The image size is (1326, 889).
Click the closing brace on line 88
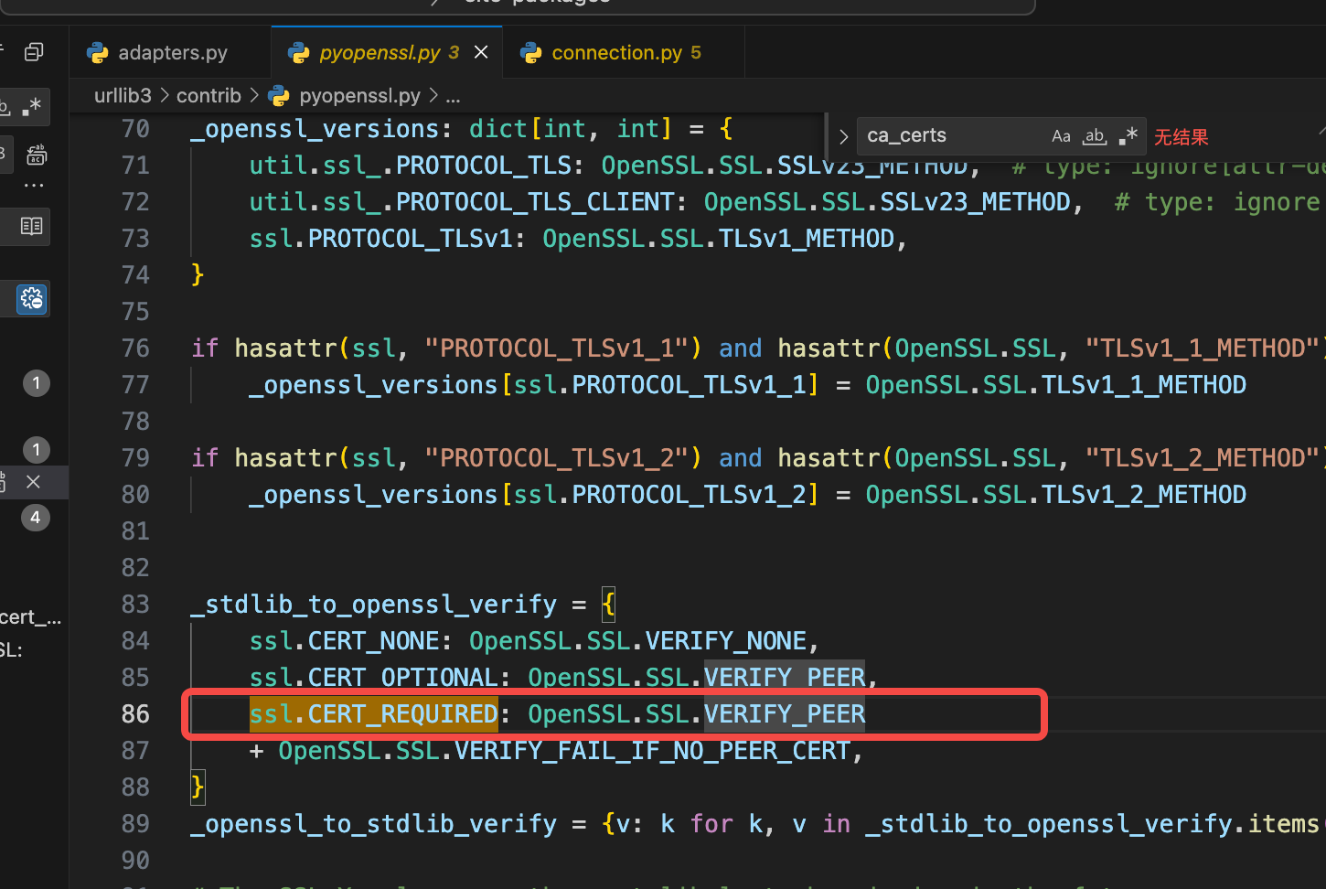point(198,787)
